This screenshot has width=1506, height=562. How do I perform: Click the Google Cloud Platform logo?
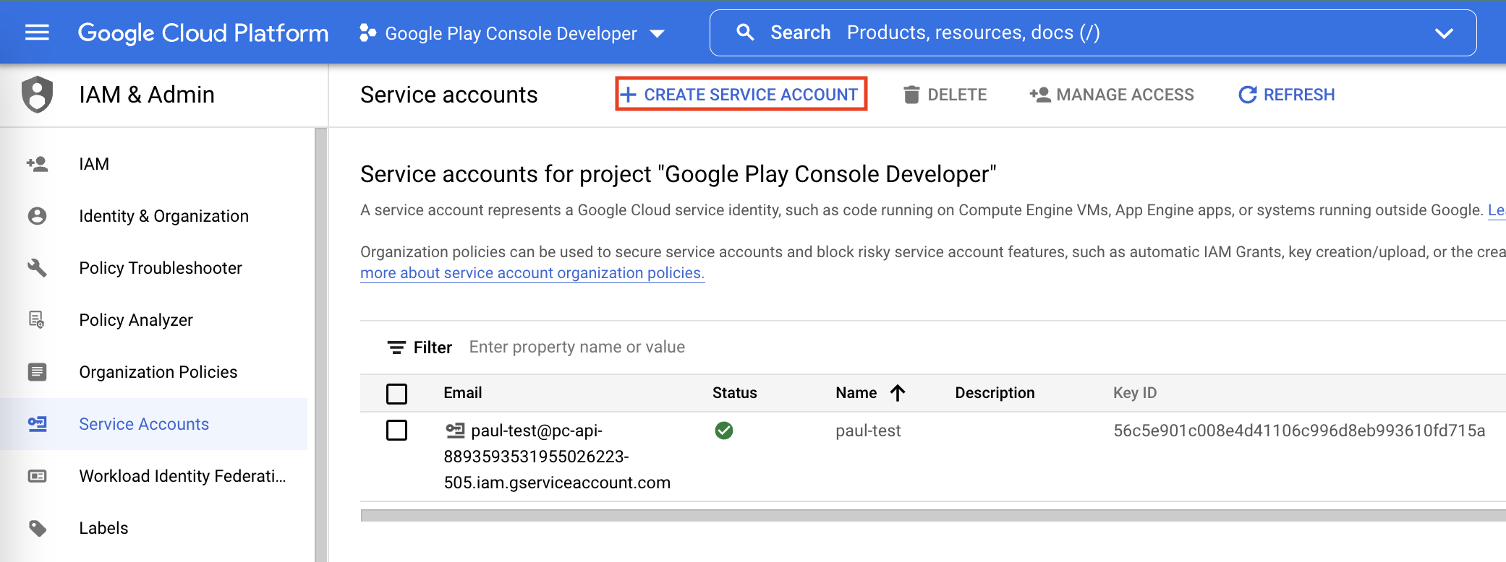[203, 33]
